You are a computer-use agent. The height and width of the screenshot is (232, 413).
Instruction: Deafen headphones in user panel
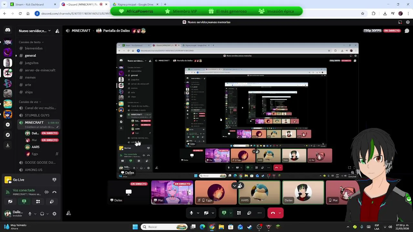(x=42, y=214)
